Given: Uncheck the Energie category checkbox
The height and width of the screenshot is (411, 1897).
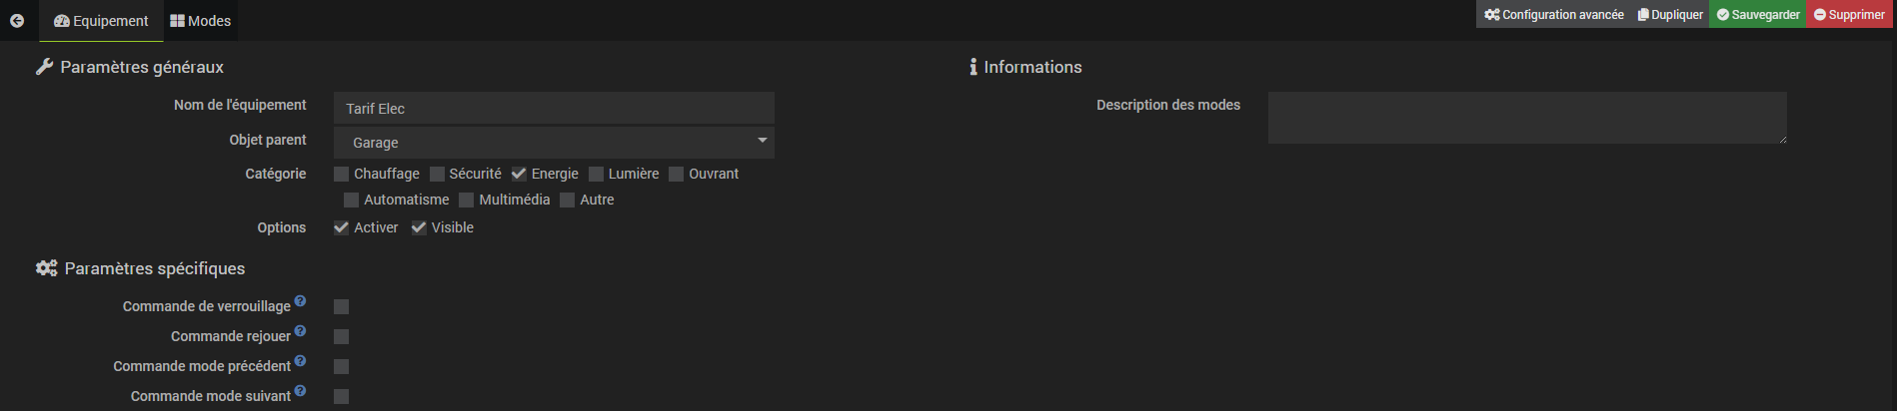Looking at the screenshot, I should pos(519,175).
